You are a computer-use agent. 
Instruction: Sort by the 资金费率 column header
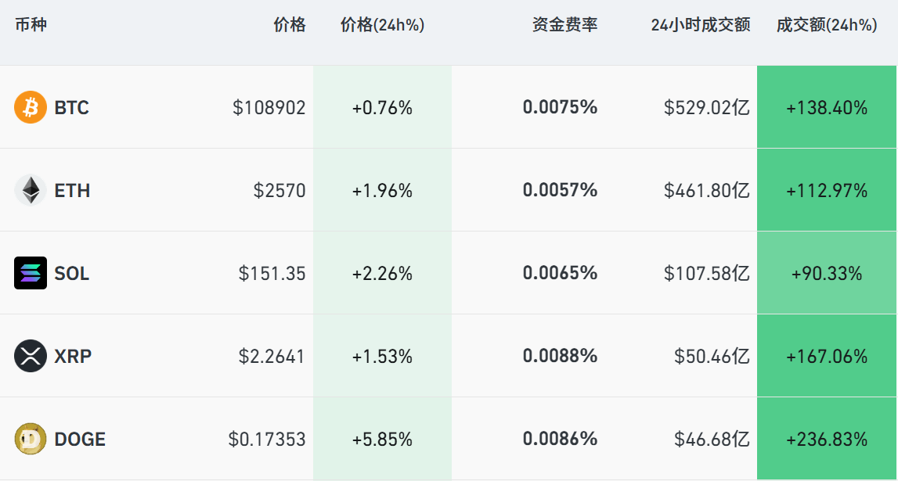(x=564, y=25)
